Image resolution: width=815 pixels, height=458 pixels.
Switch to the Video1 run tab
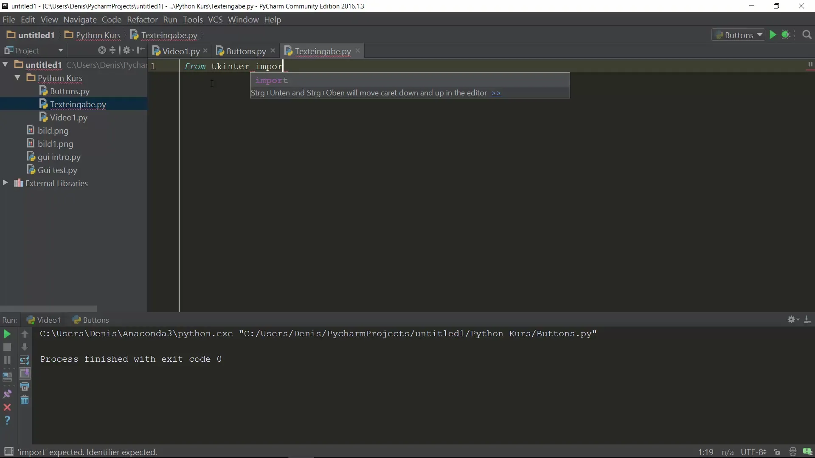tap(44, 320)
